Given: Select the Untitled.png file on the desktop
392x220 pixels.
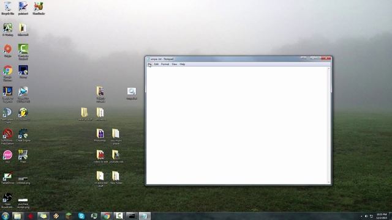Looking at the screenshot, I should coord(23,180).
